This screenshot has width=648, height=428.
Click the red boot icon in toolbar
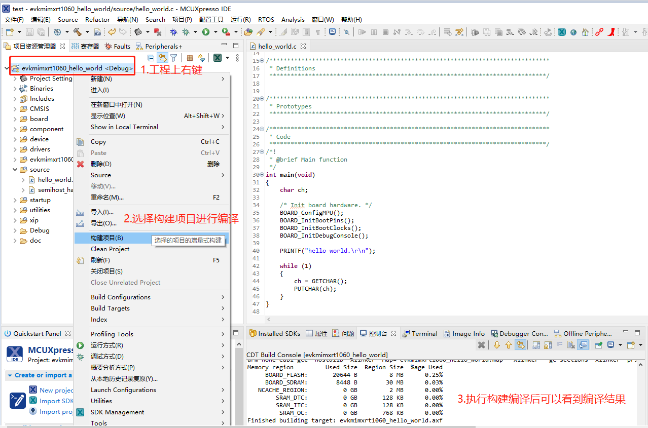tap(611, 32)
